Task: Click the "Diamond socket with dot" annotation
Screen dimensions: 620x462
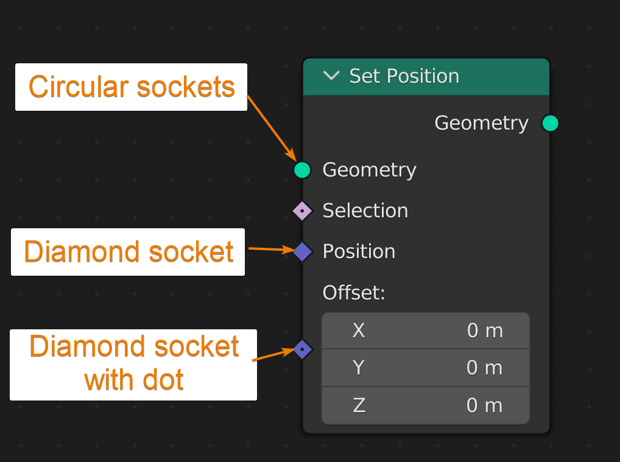Action: click(x=133, y=365)
